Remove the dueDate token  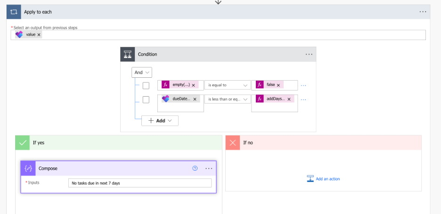[195, 99]
